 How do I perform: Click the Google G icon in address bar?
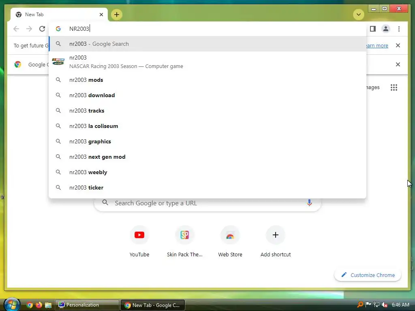coord(58,29)
